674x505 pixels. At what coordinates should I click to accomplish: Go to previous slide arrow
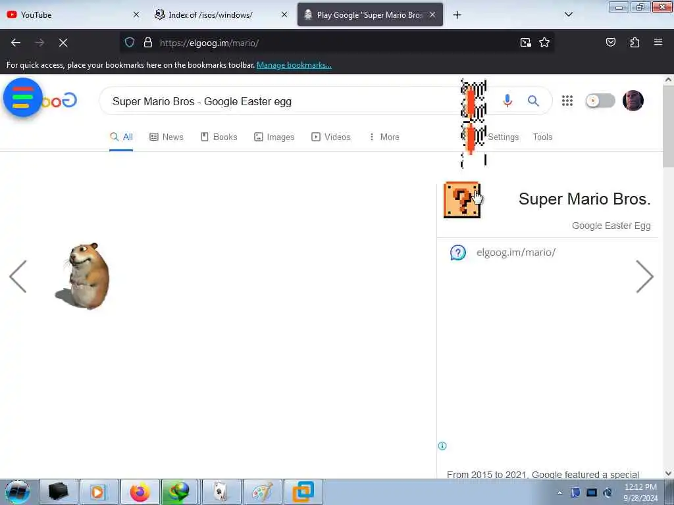pyautogui.click(x=18, y=277)
